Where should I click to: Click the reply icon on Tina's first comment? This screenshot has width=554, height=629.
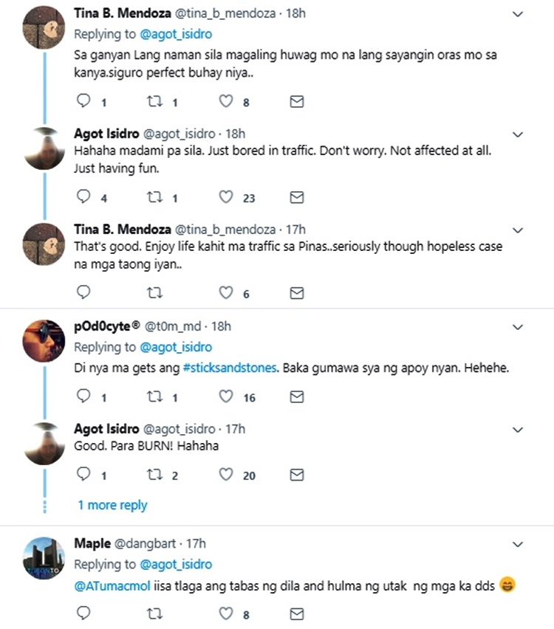pos(83,101)
